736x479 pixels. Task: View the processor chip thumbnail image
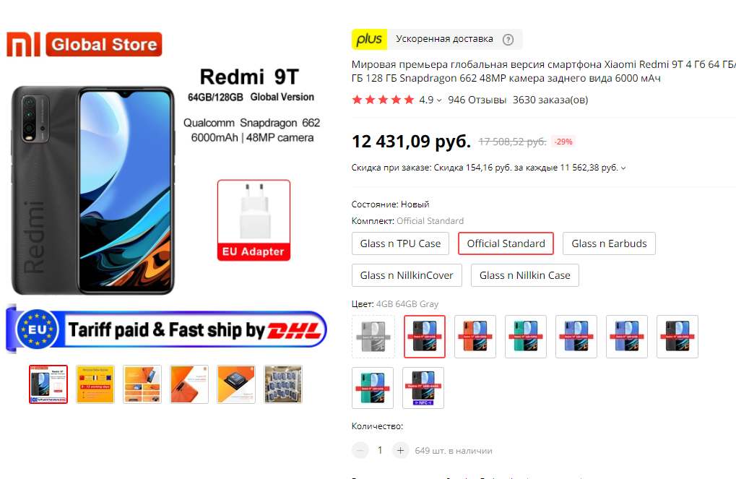236,384
